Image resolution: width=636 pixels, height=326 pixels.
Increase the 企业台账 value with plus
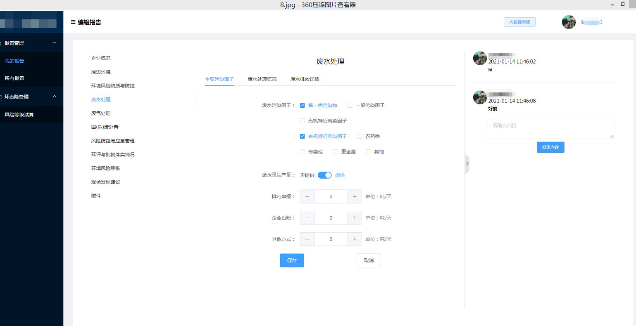(355, 218)
